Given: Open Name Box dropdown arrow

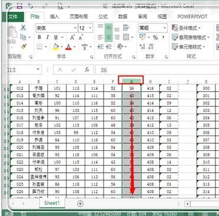Looking at the screenshot, I should pos(38,69).
